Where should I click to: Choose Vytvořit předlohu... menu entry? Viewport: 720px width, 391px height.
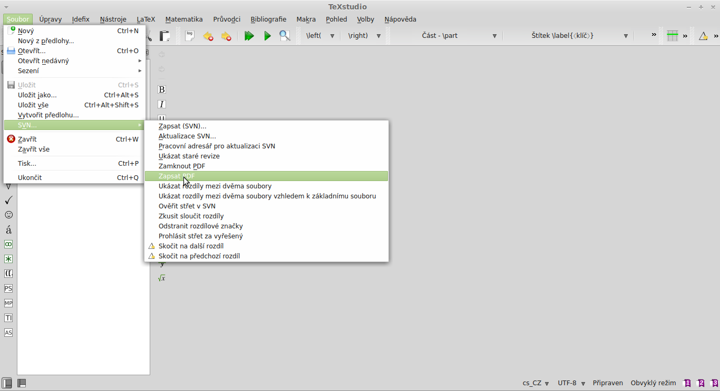(74, 115)
